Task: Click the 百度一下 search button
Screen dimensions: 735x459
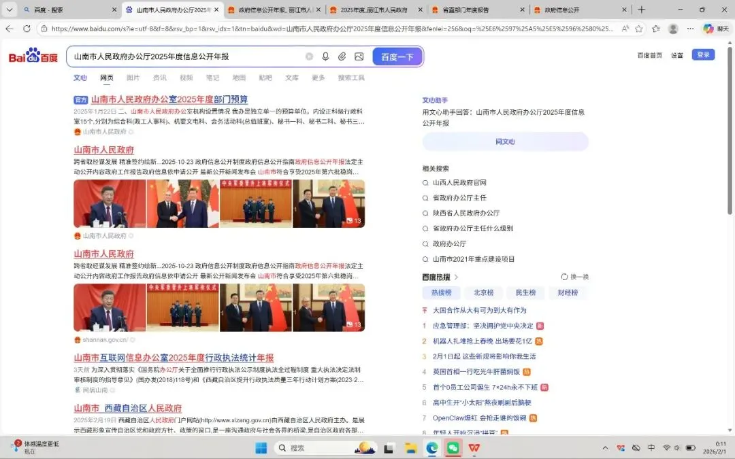Action: click(x=397, y=56)
